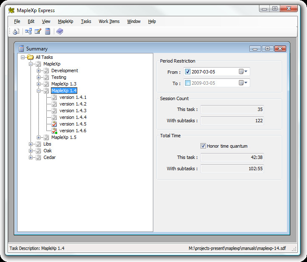Collapse the MapleXp 1.4 node
307x262 pixels.
pyautogui.click(x=38, y=91)
